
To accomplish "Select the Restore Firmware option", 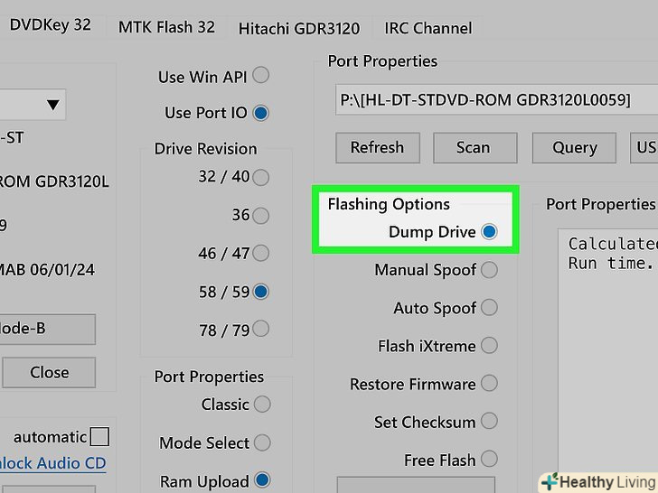I will [489, 383].
